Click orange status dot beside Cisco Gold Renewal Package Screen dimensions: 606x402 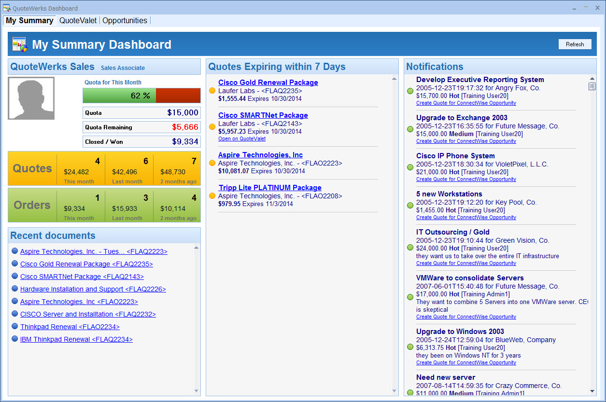coord(212,91)
